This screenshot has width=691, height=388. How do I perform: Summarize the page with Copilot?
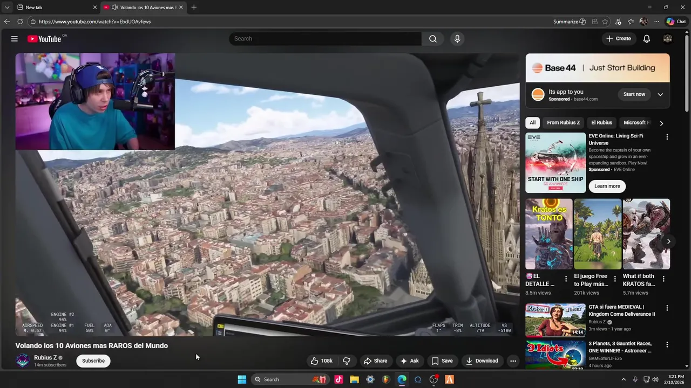570,22
